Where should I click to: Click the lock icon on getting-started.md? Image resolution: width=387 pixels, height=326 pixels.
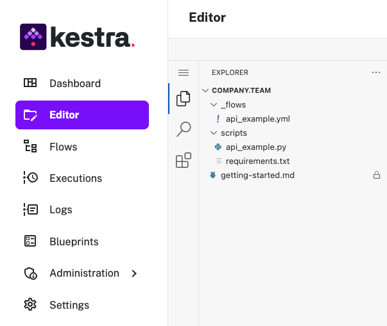(x=377, y=175)
